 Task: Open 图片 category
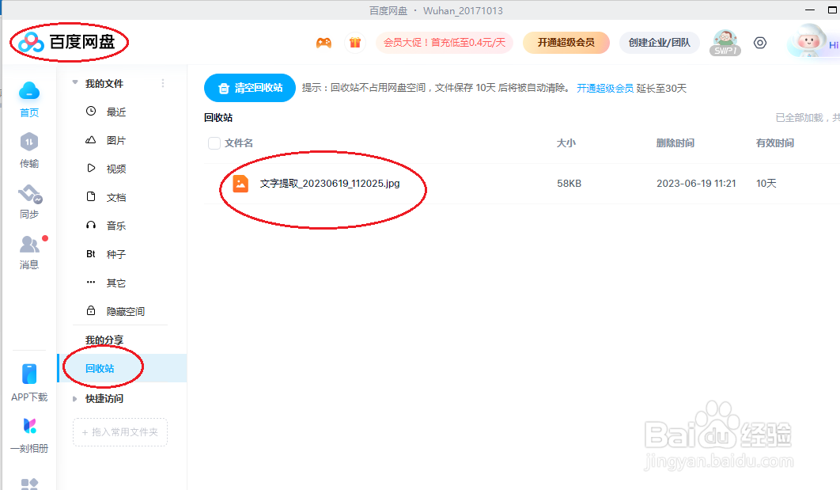116,140
